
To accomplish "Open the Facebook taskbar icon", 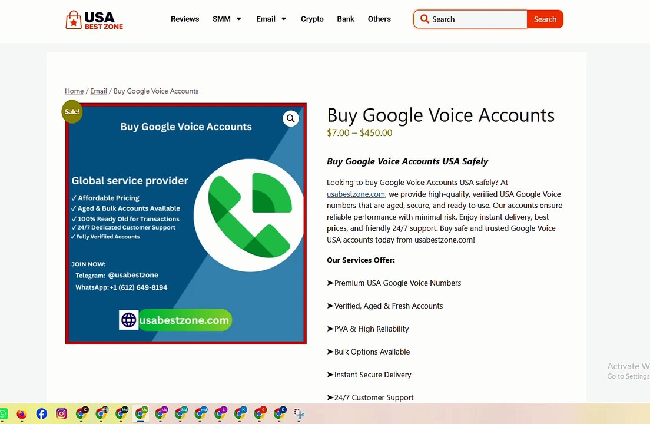I will [x=41, y=413].
